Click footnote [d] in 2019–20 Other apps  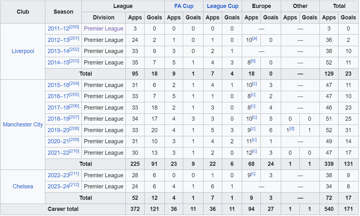click(x=292, y=129)
